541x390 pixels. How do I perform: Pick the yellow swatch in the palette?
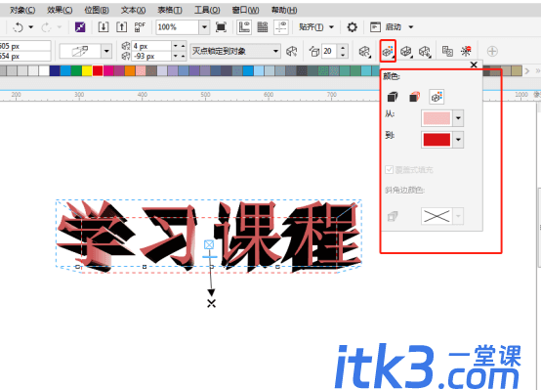87,70
